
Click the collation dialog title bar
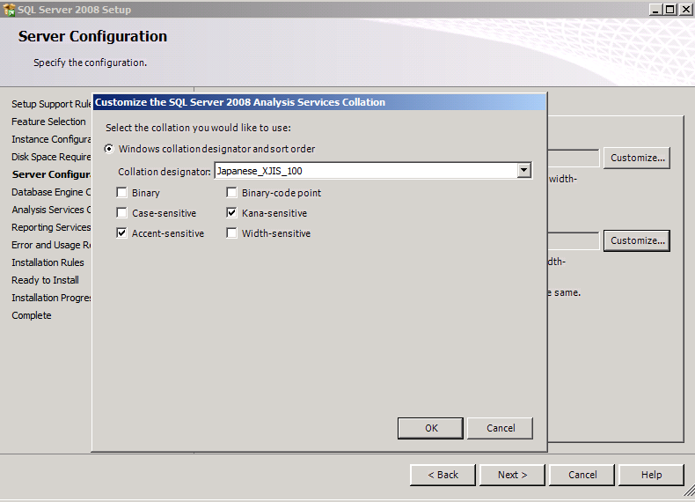click(x=319, y=102)
